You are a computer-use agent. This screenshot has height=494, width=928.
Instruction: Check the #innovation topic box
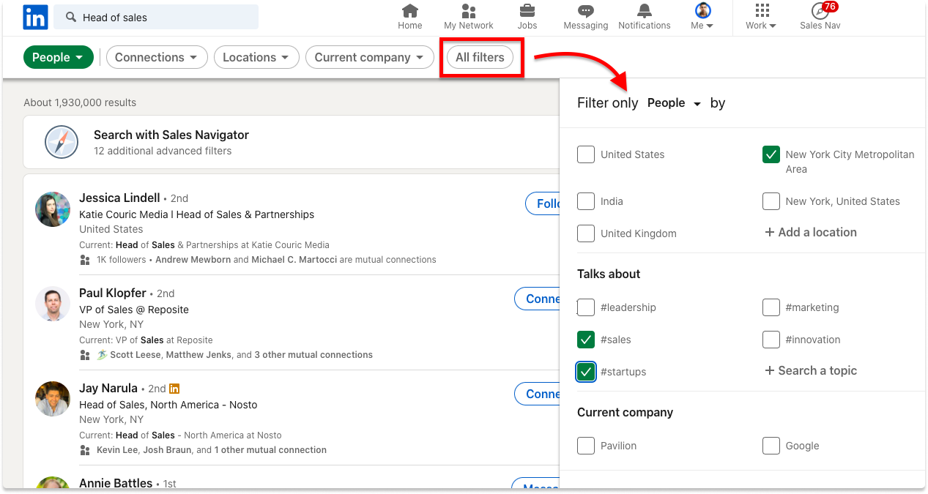771,340
